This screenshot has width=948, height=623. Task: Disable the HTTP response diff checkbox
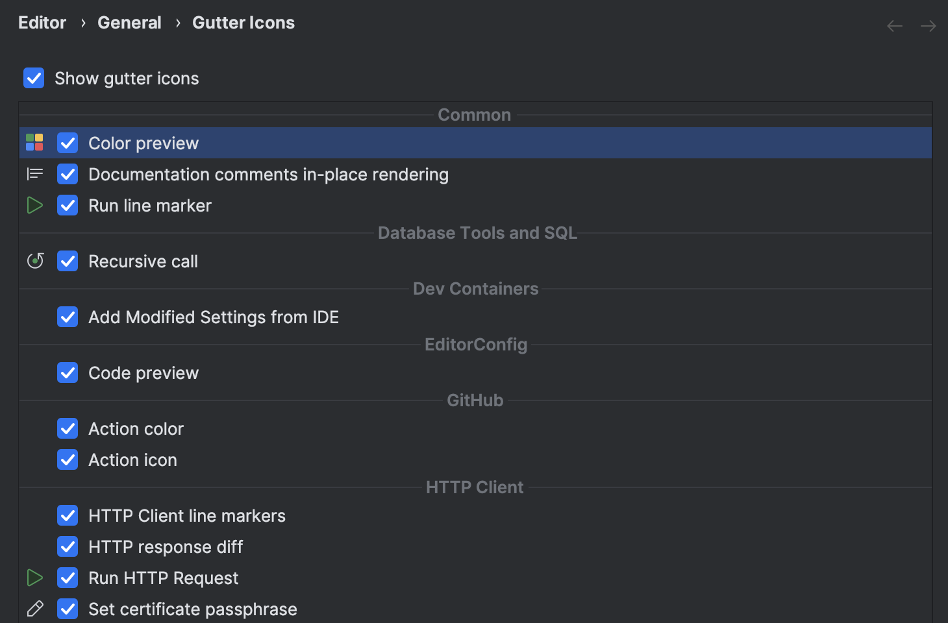(68, 546)
